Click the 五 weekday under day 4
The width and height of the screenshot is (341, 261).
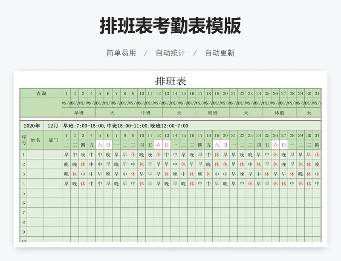coord(91,145)
